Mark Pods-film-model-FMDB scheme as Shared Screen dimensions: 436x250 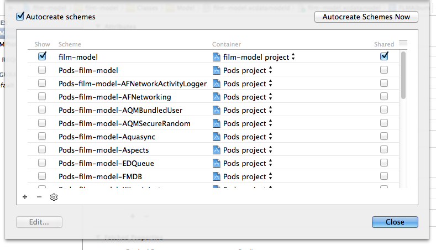pyautogui.click(x=384, y=176)
